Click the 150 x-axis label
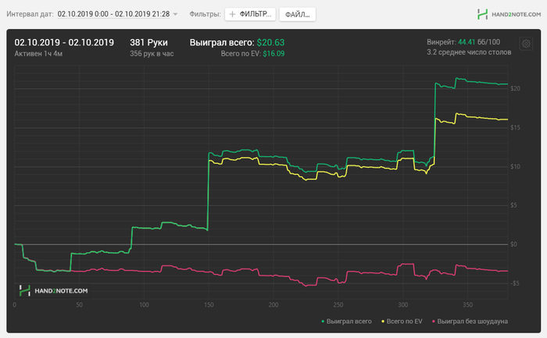547x338 pixels. [x=209, y=305]
